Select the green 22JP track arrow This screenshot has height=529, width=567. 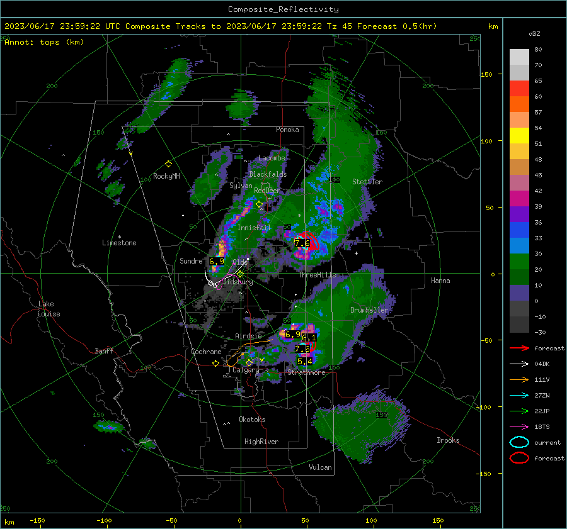click(x=519, y=411)
